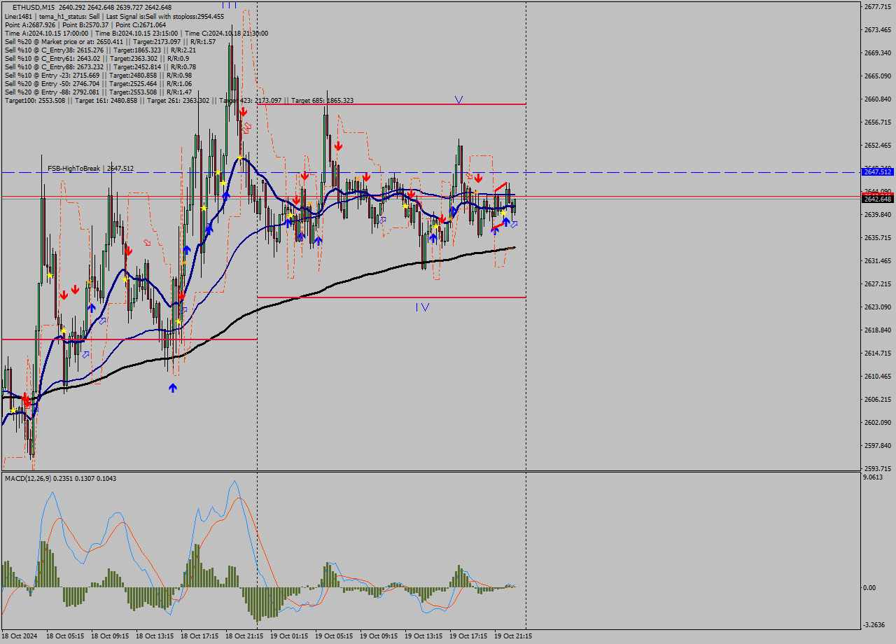Click the 2627.215 price axis label
This screenshot has width=896, height=644.
pos(877,284)
